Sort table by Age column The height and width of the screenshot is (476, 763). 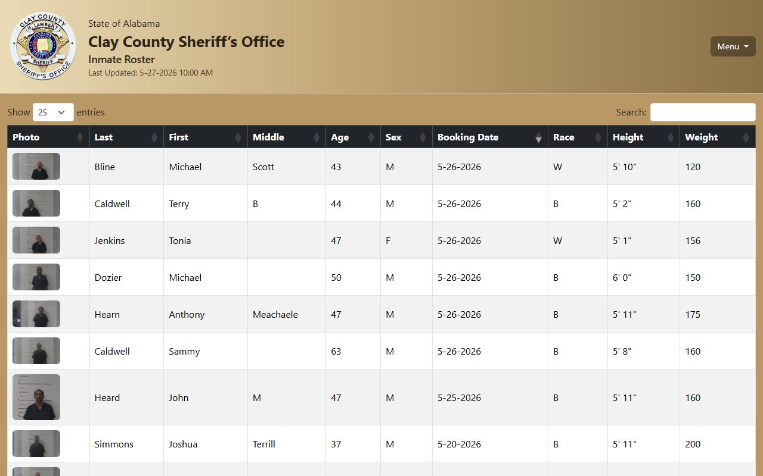pos(353,137)
